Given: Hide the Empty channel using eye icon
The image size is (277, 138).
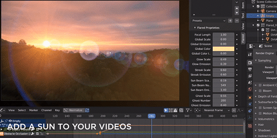Looking at the screenshot, I should 10,121.
